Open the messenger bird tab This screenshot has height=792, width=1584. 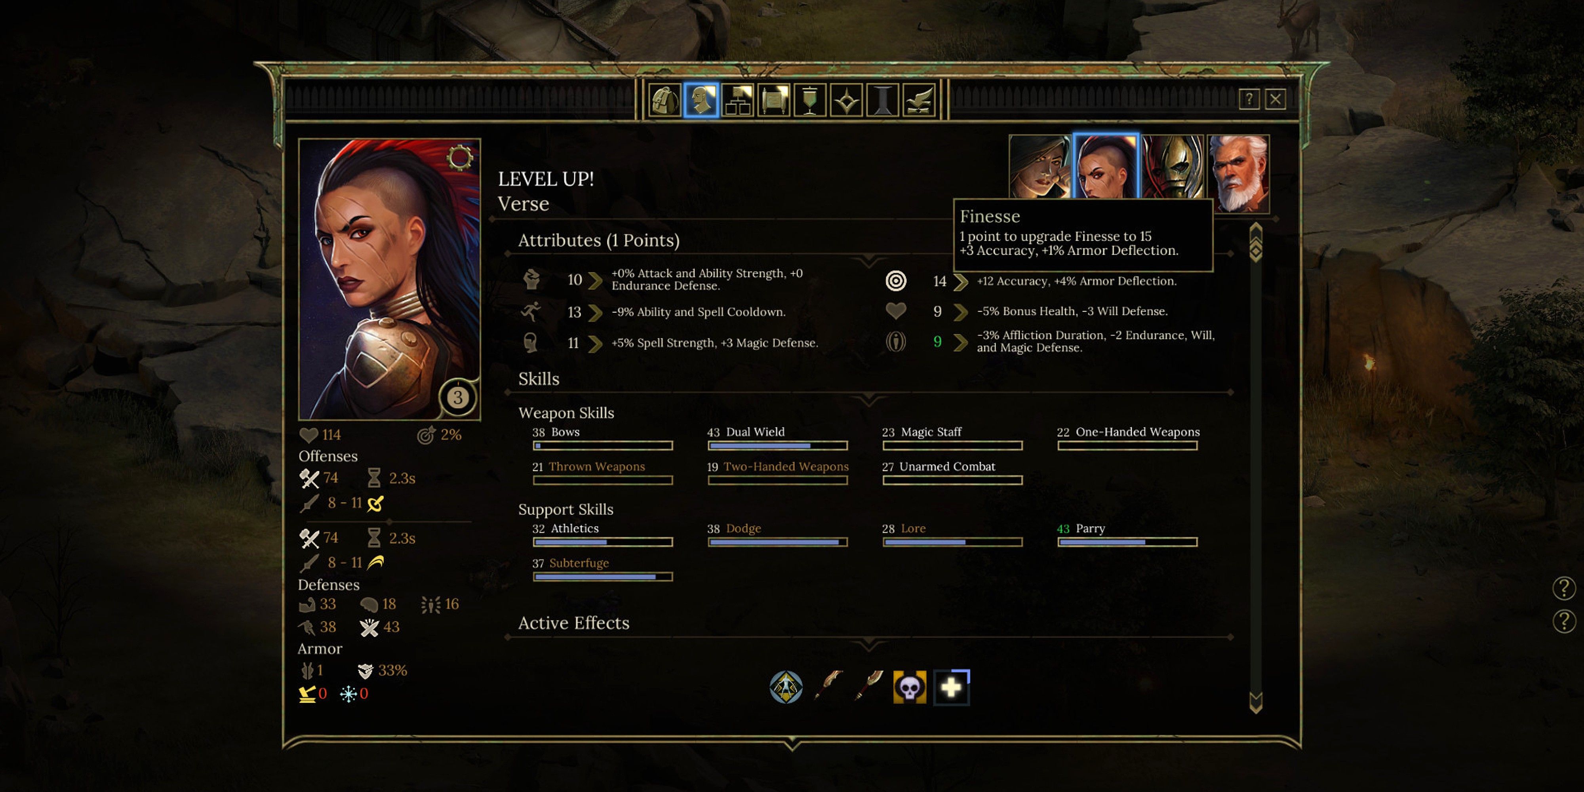point(919,100)
